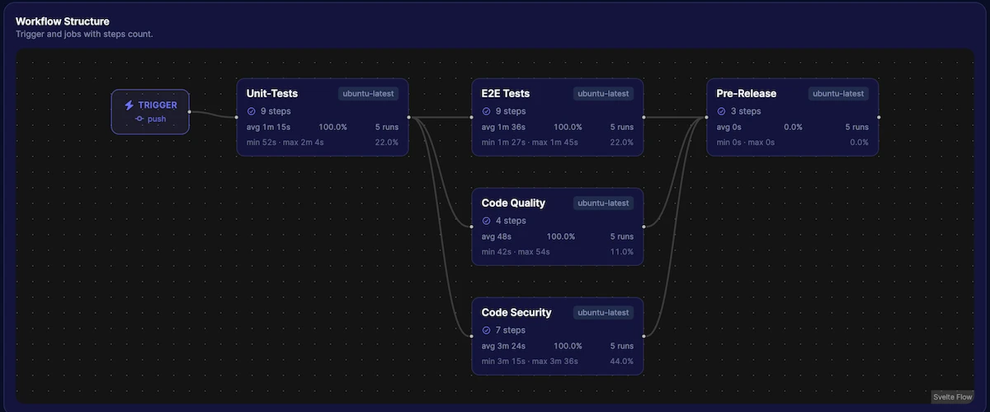
Task: Click the steps check icon in E2E Tests
Action: [x=487, y=111]
